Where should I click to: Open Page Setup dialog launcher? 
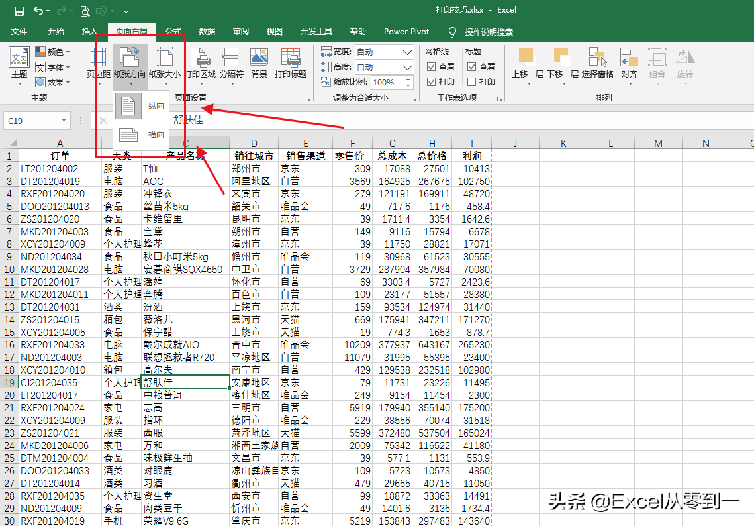[308, 99]
